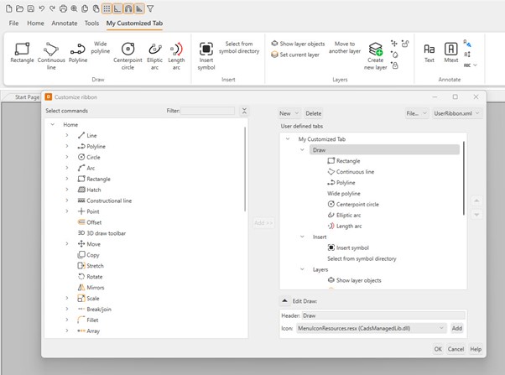Choose the Centerpoint circle ribbon tool

pyautogui.click(x=128, y=52)
